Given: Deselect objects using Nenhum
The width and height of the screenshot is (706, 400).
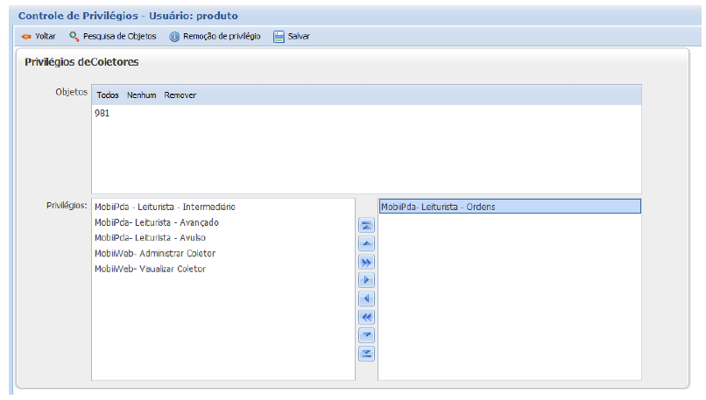Looking at the screenshot, I should click(x=142, y=95).
